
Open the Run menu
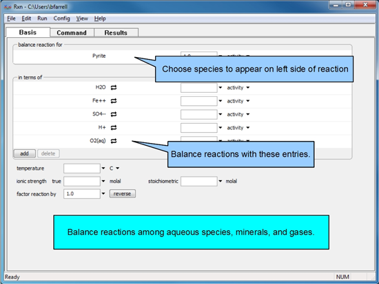[42, 19]
